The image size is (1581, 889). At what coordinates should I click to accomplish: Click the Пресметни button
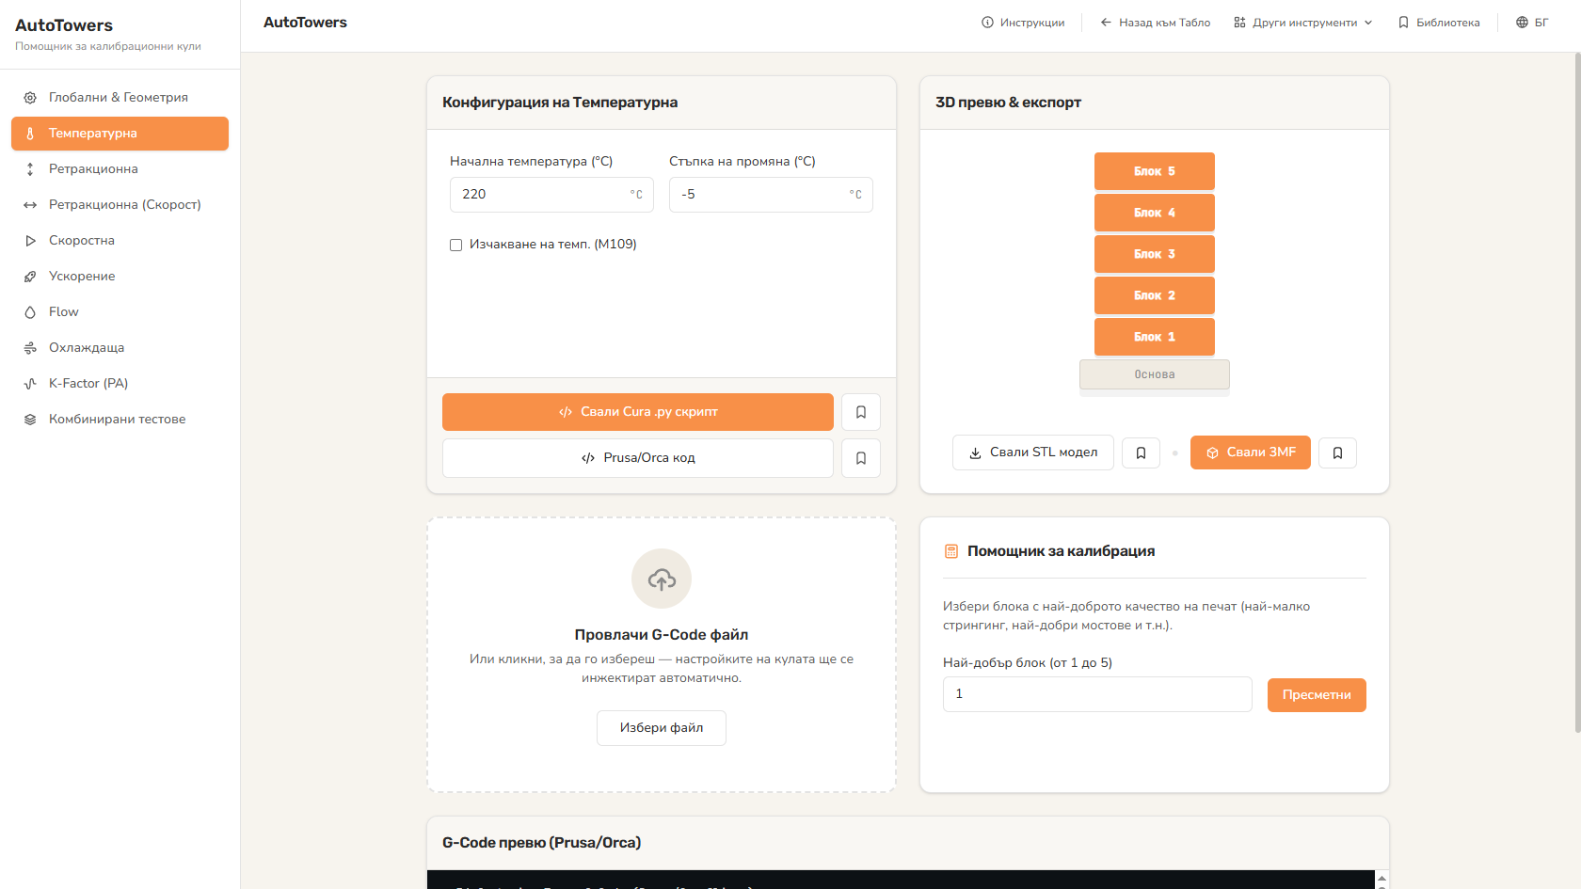click(1317, 695)
